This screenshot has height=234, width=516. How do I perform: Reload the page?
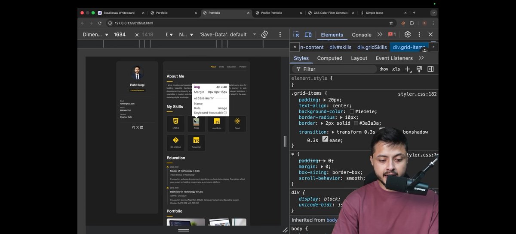pos(99,23)
